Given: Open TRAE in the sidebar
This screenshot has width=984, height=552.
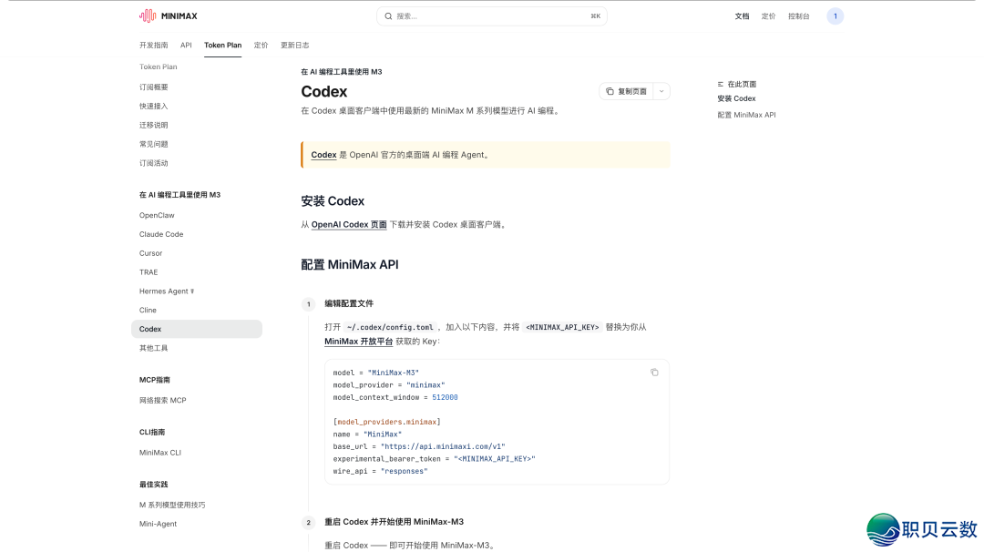Looking at the screenshot, I should (149, 272).
